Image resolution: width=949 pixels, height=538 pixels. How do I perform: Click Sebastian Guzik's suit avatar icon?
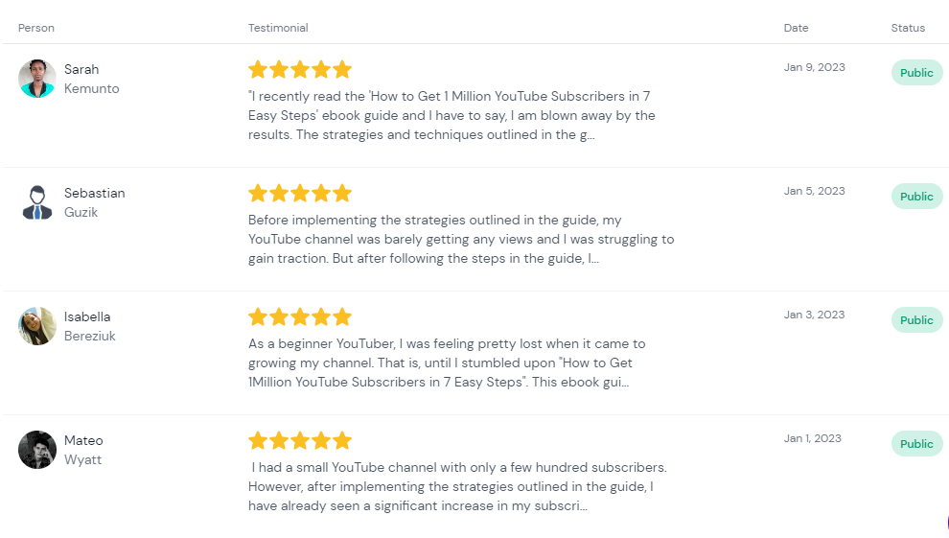37,202
